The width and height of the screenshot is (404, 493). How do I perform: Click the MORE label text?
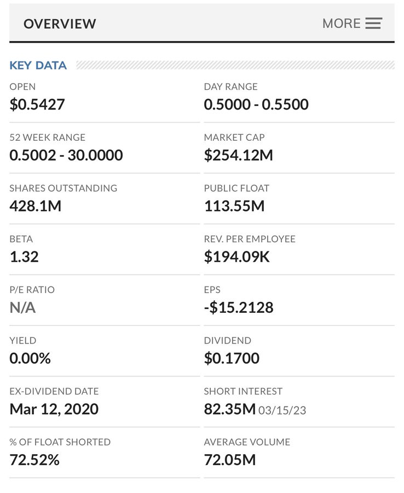tap(341, 24)
